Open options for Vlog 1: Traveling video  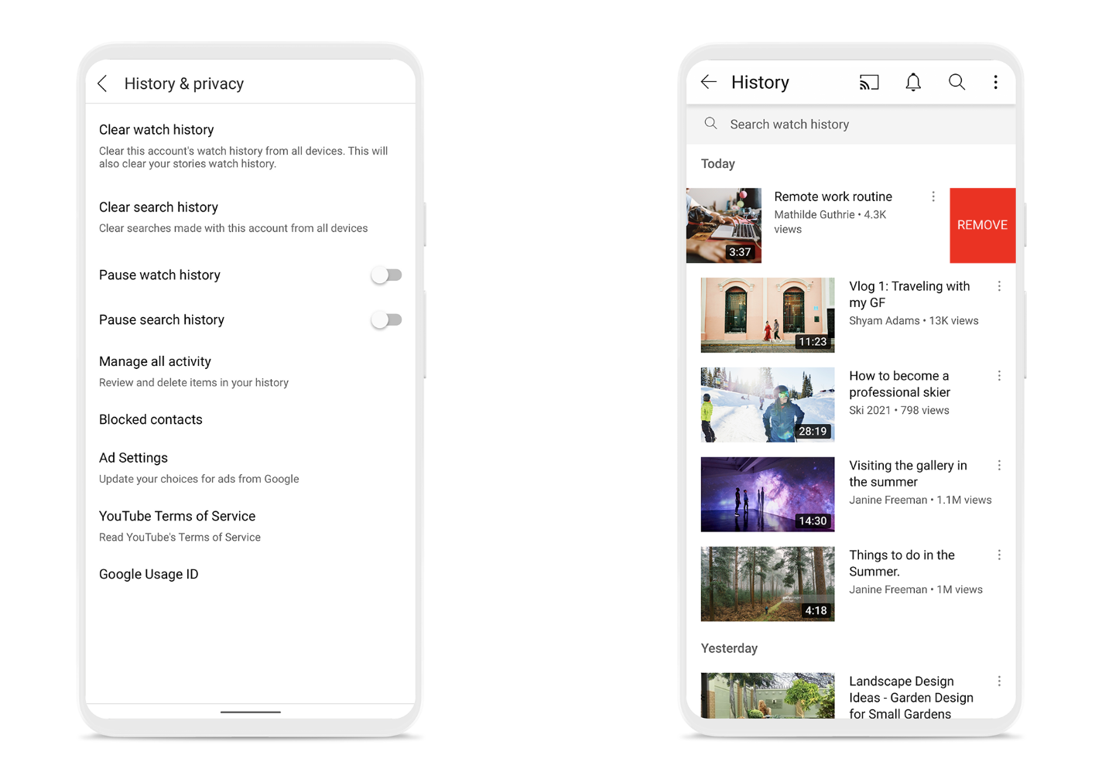(x=999, y=286)
